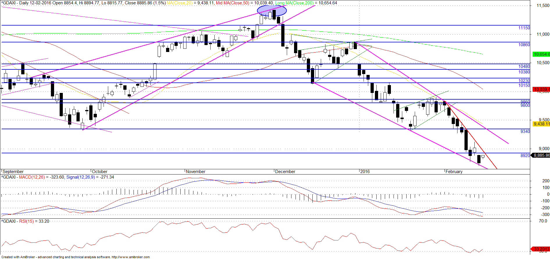Click the 10860 resistance level label
550x259 pixels.
click(x=524, y=45)
